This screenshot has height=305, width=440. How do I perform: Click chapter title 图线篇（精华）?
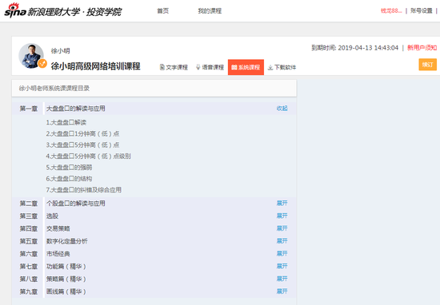(x=66, y=291)
